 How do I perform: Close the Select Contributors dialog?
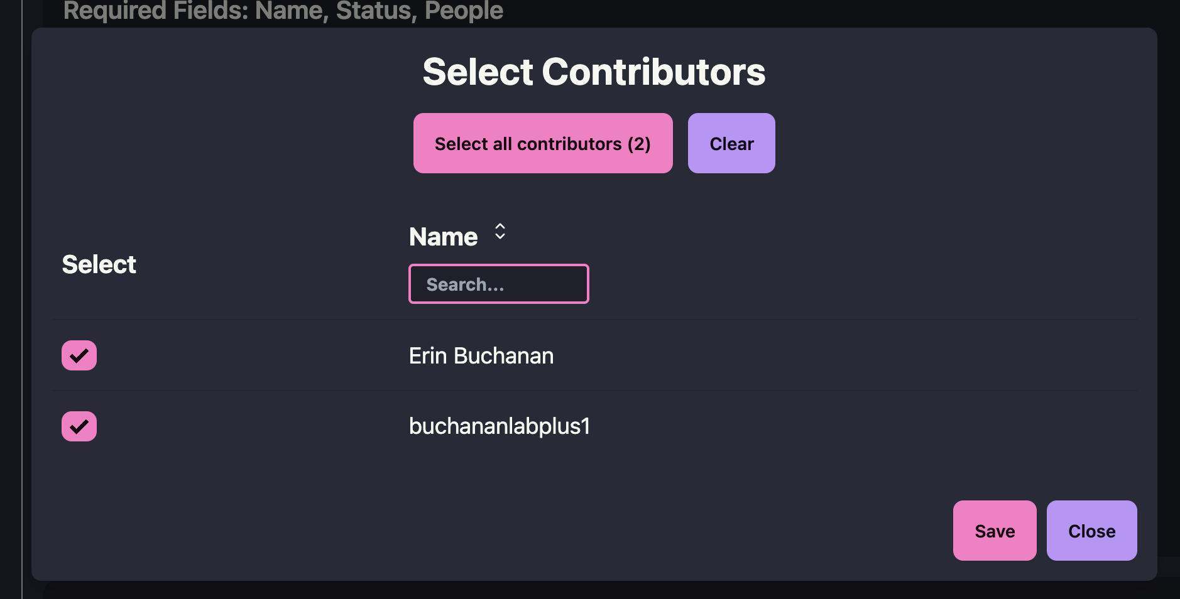(x=1091, y=531)
